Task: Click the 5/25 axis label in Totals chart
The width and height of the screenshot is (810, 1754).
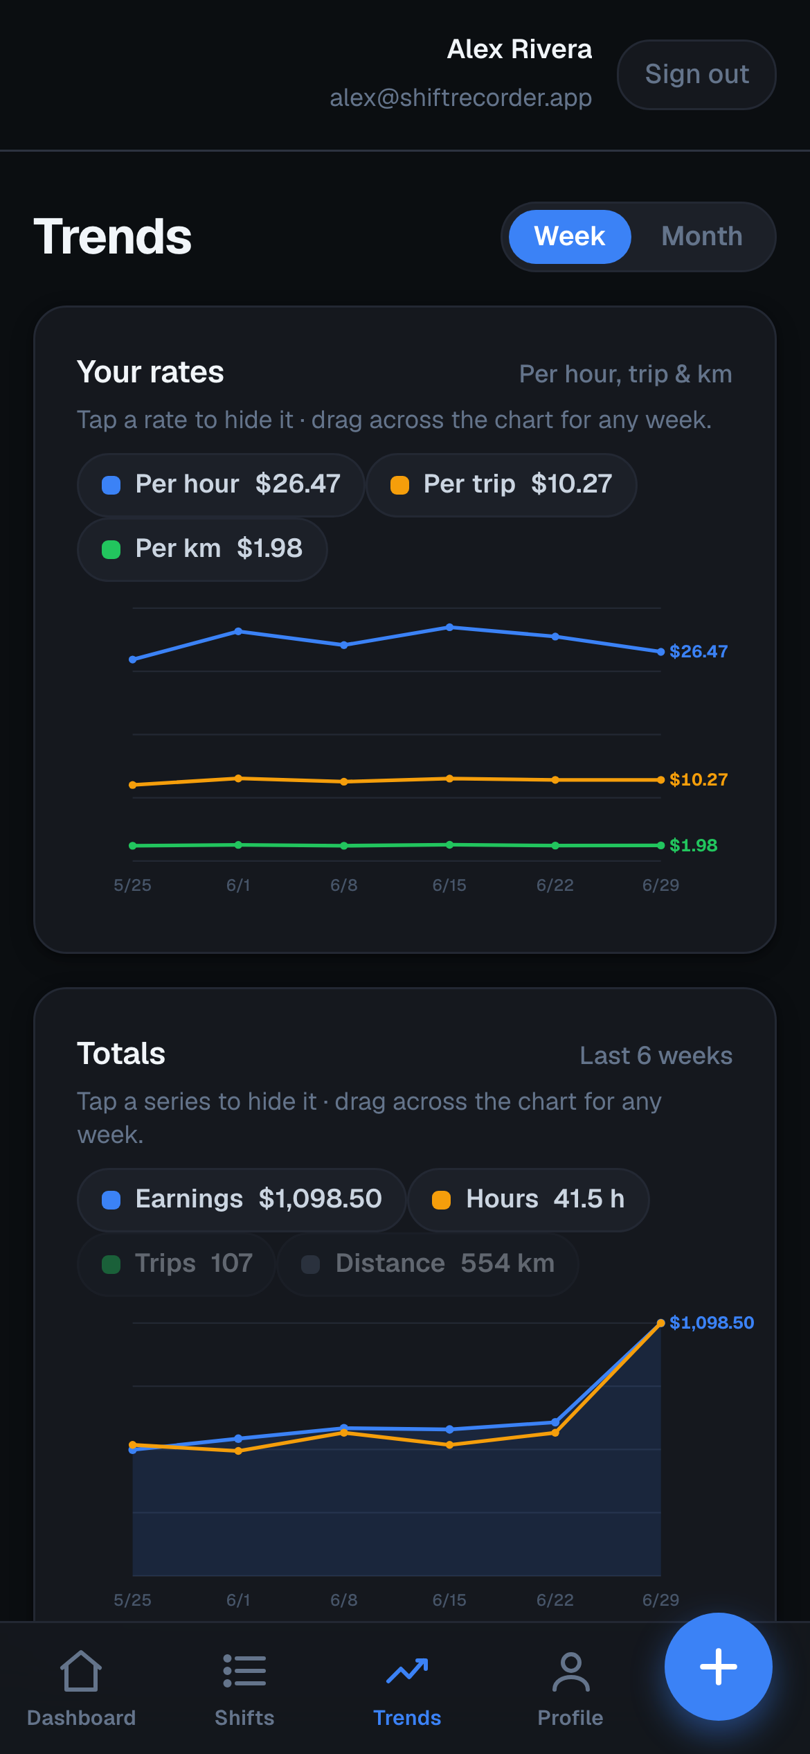Action: [132, 1600]
